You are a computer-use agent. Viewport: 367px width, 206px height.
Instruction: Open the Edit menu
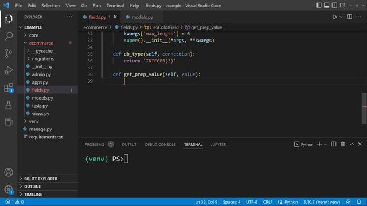(x=32, y=6)
